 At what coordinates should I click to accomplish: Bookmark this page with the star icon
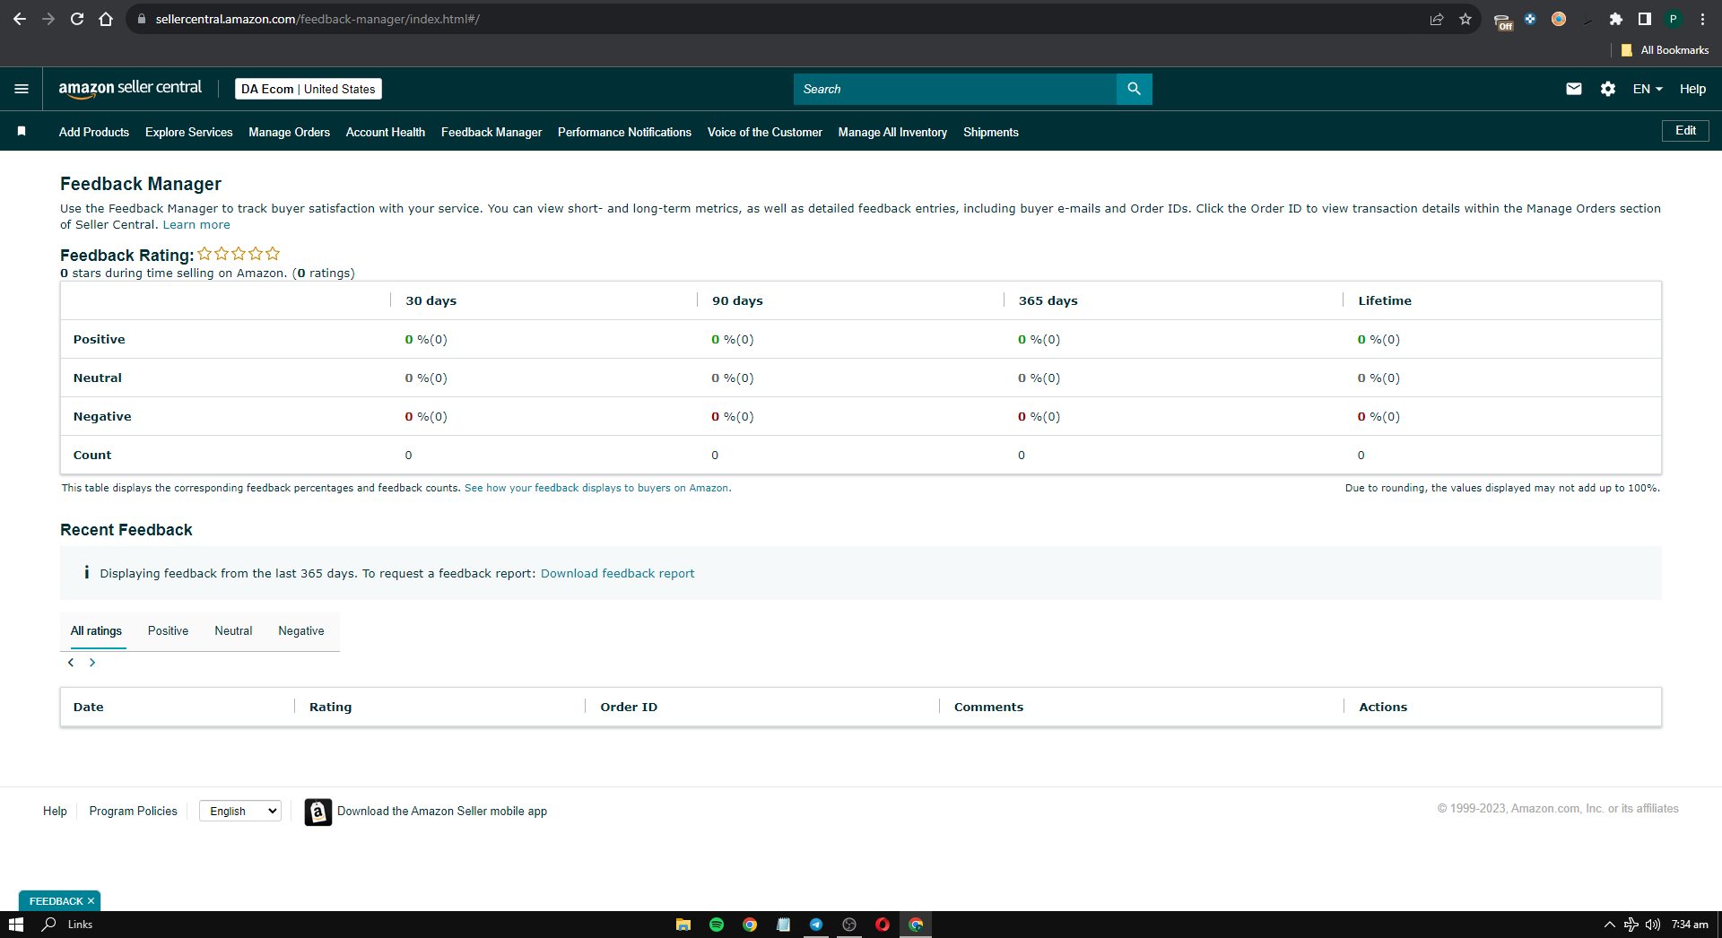(1465, 19)
